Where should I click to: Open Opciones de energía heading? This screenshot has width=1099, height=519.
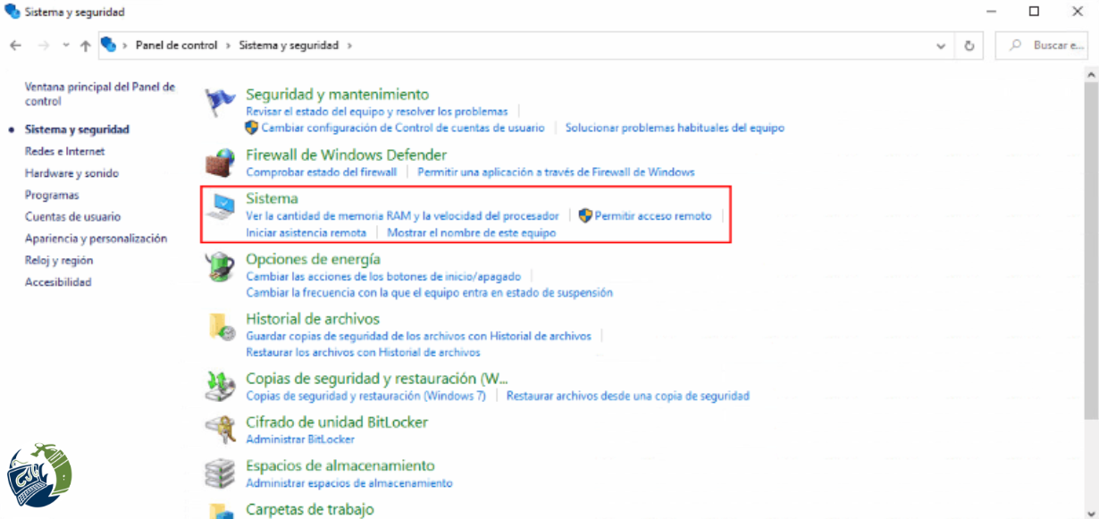pyautogui.click(x=313, y=259)
